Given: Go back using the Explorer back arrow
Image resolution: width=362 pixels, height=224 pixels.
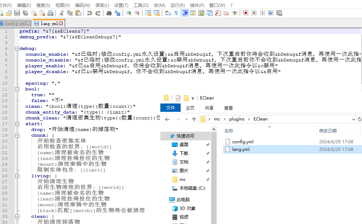Looking at the screenshot, I should [167, 119].
